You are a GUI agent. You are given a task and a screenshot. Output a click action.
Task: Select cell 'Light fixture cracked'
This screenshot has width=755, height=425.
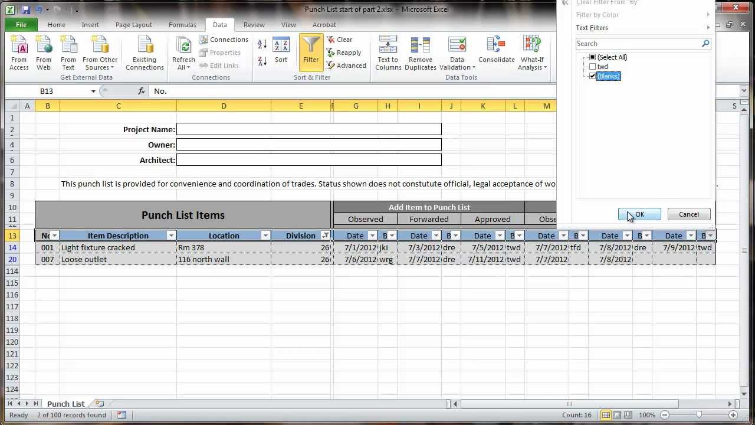118,247
